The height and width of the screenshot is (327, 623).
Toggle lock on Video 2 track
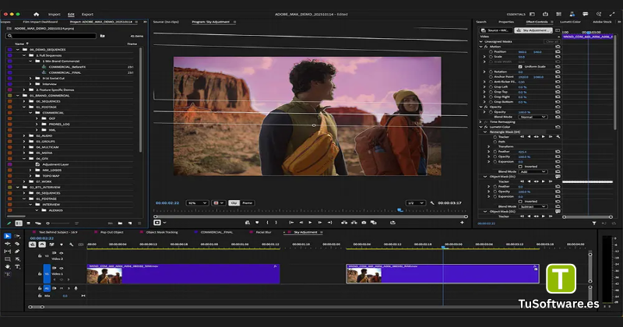pos(40,256)
